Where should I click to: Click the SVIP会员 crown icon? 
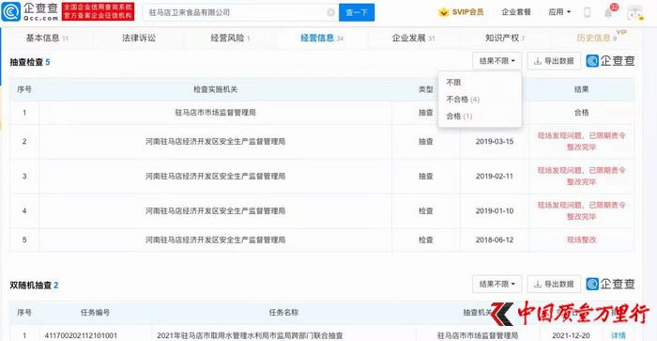(x=443, y=12)
